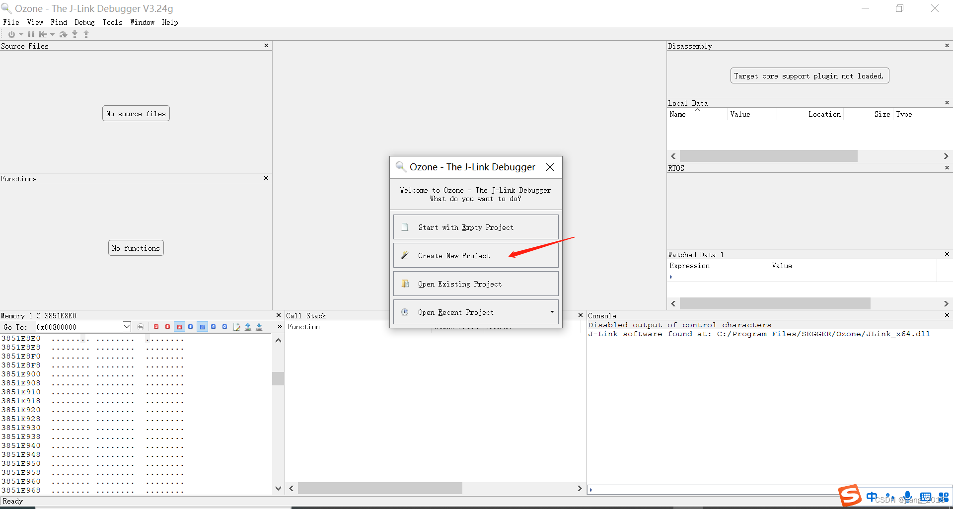This screenshot has height=509, width=953.
Task: Click the clock icon on Open Recent Project
Action: tap(405, 312)
